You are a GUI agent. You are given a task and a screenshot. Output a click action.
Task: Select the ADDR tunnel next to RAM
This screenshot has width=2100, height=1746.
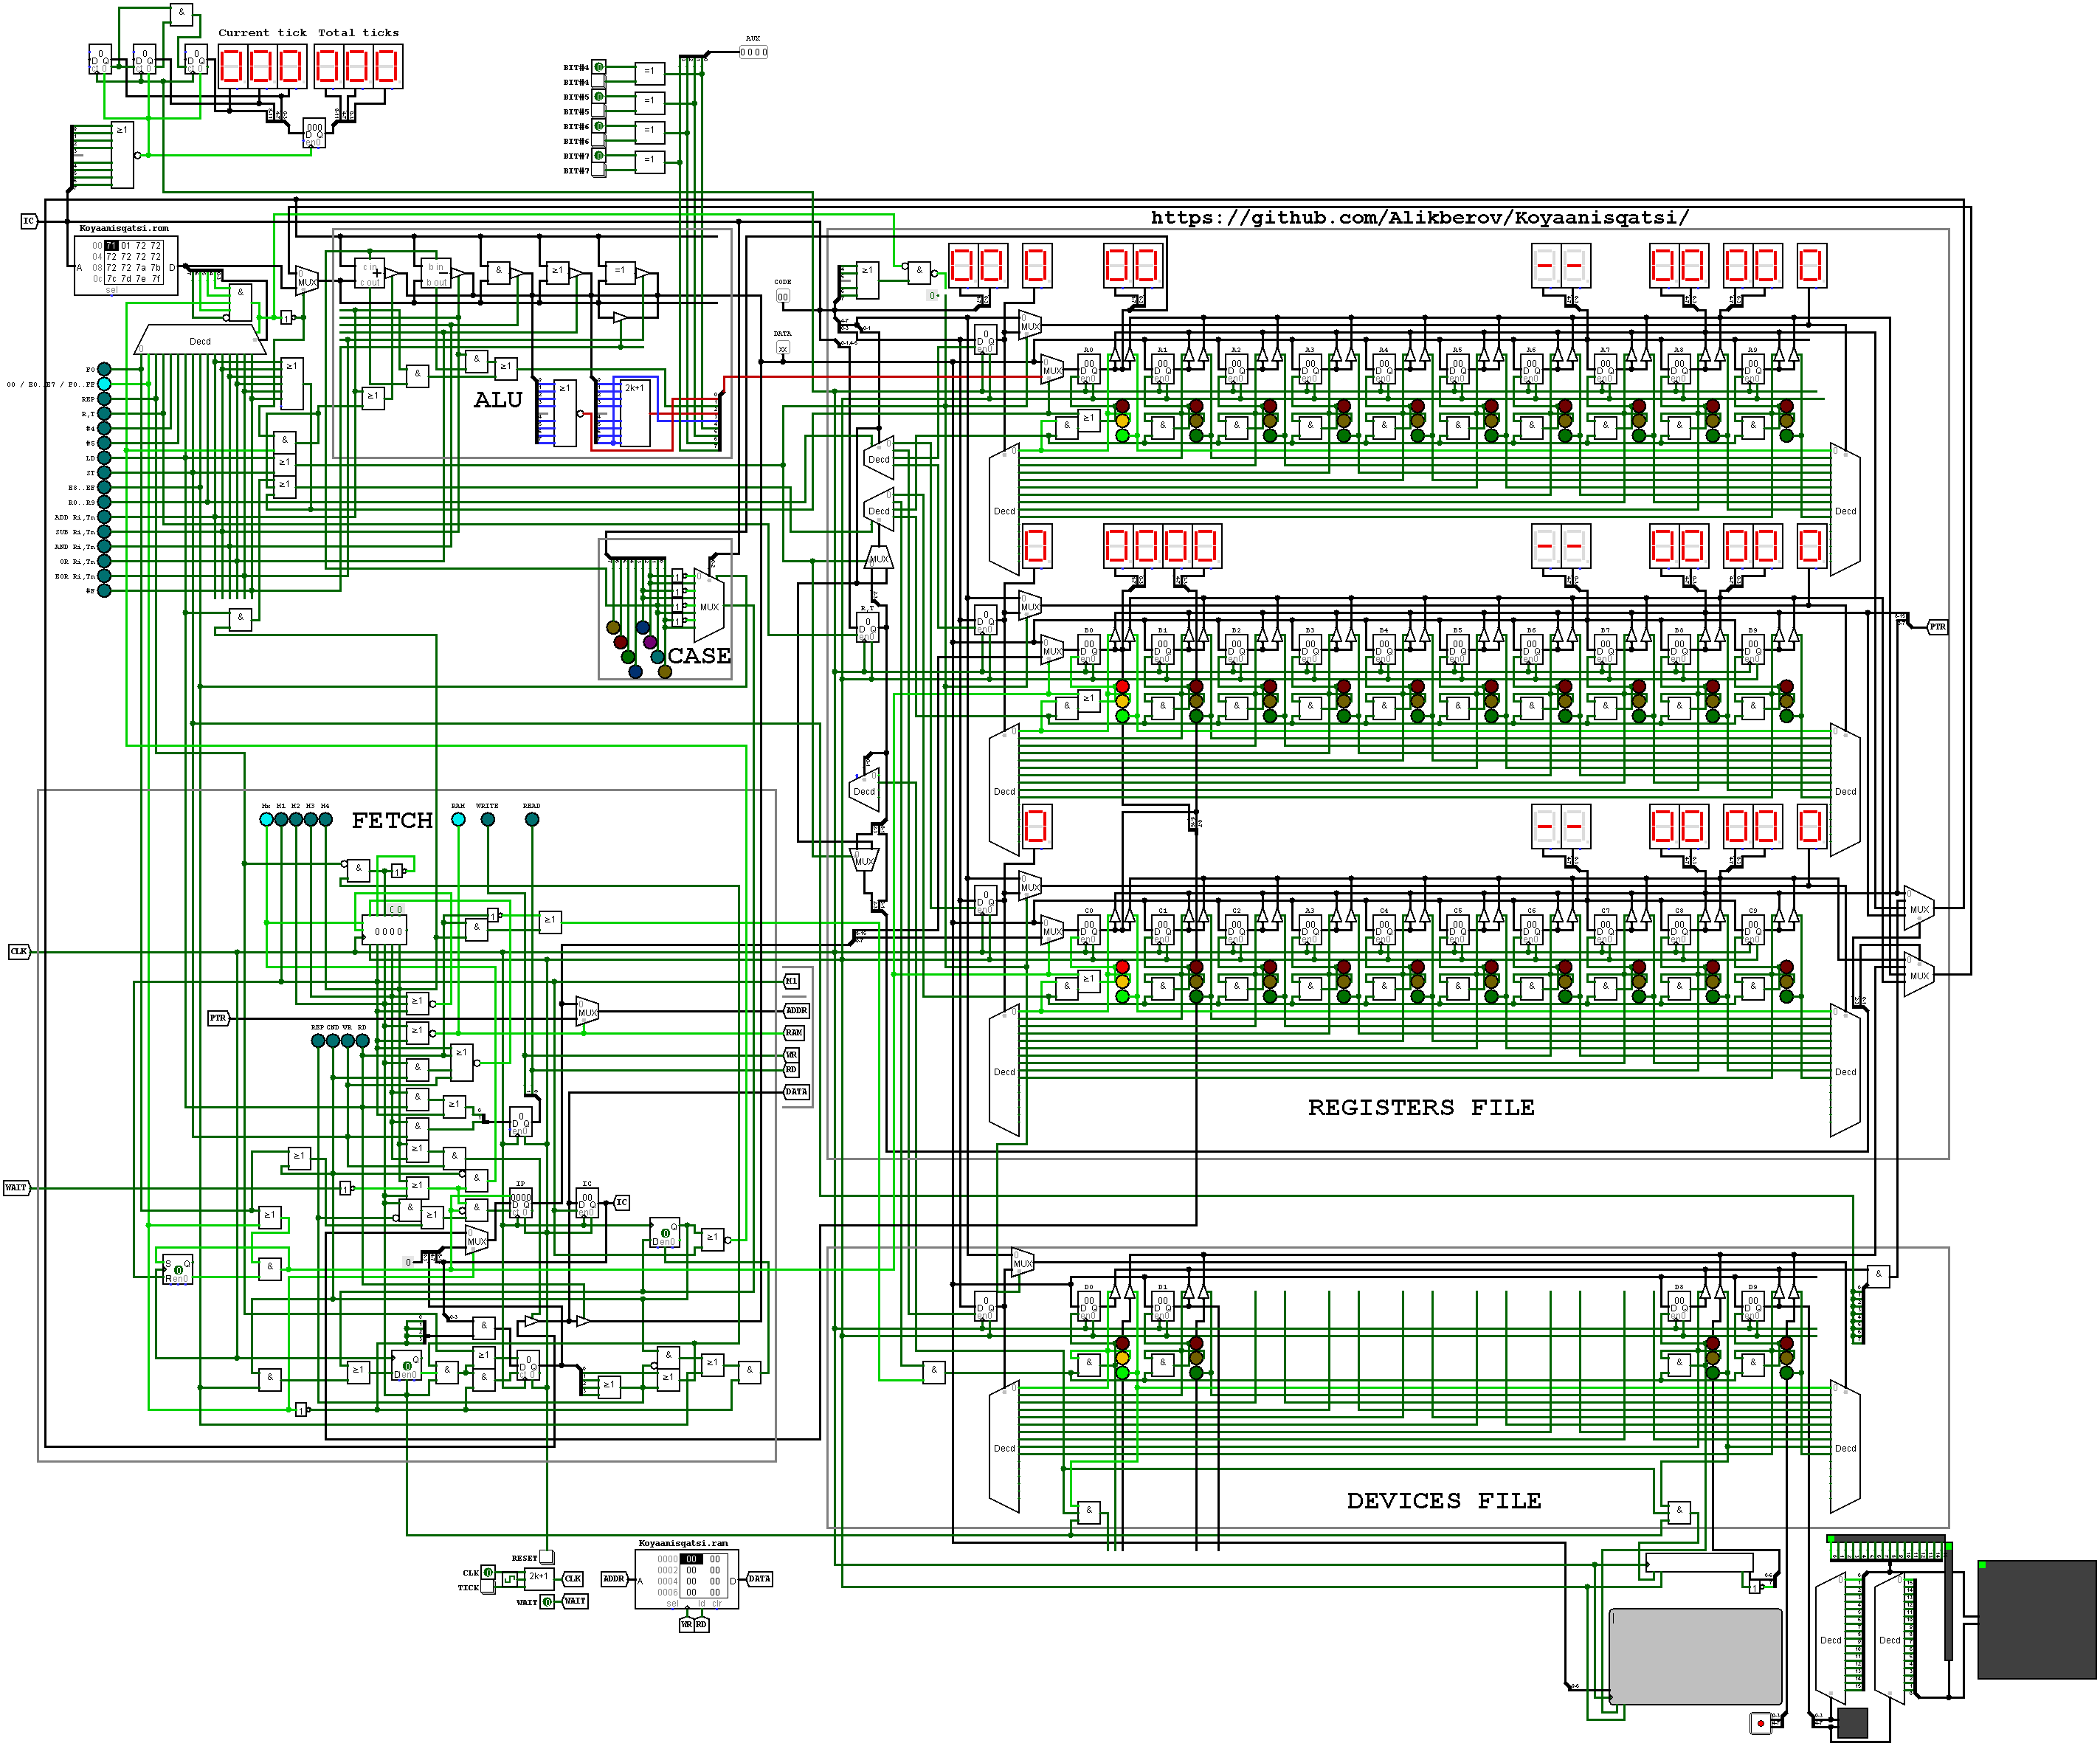click(x=613, y=1579)
